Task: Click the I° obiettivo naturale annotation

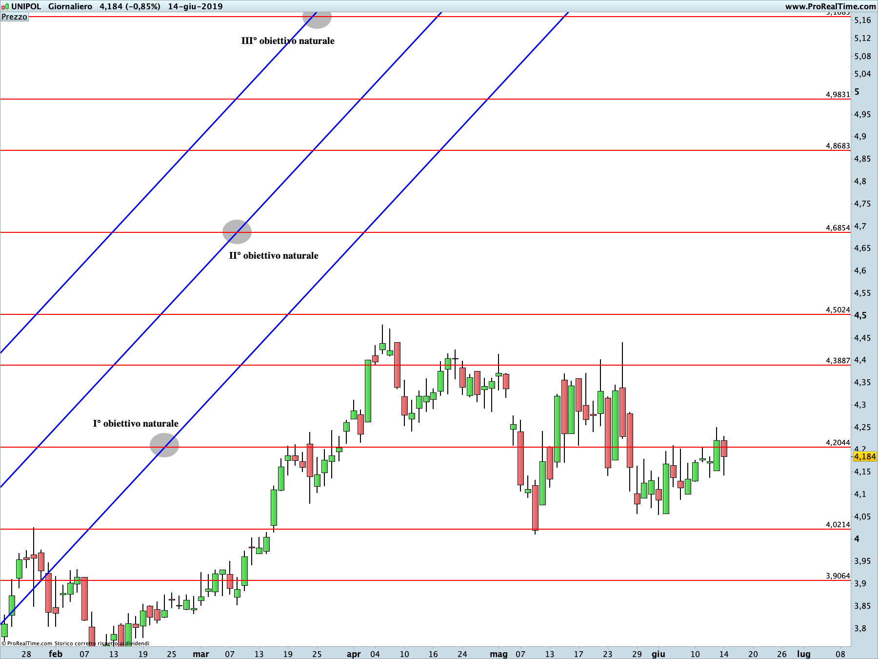Action: pos(136,424)
